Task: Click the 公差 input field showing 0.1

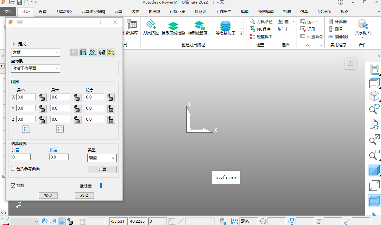Action: 21,157
